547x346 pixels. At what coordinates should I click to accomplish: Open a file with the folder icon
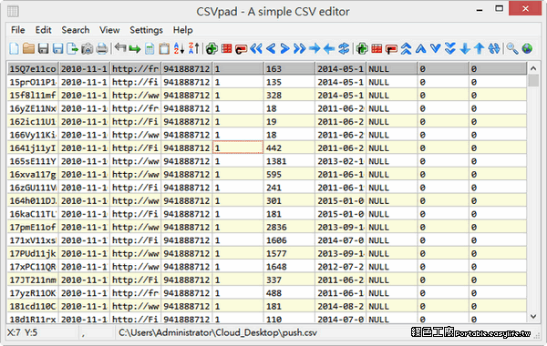point(28,48)
